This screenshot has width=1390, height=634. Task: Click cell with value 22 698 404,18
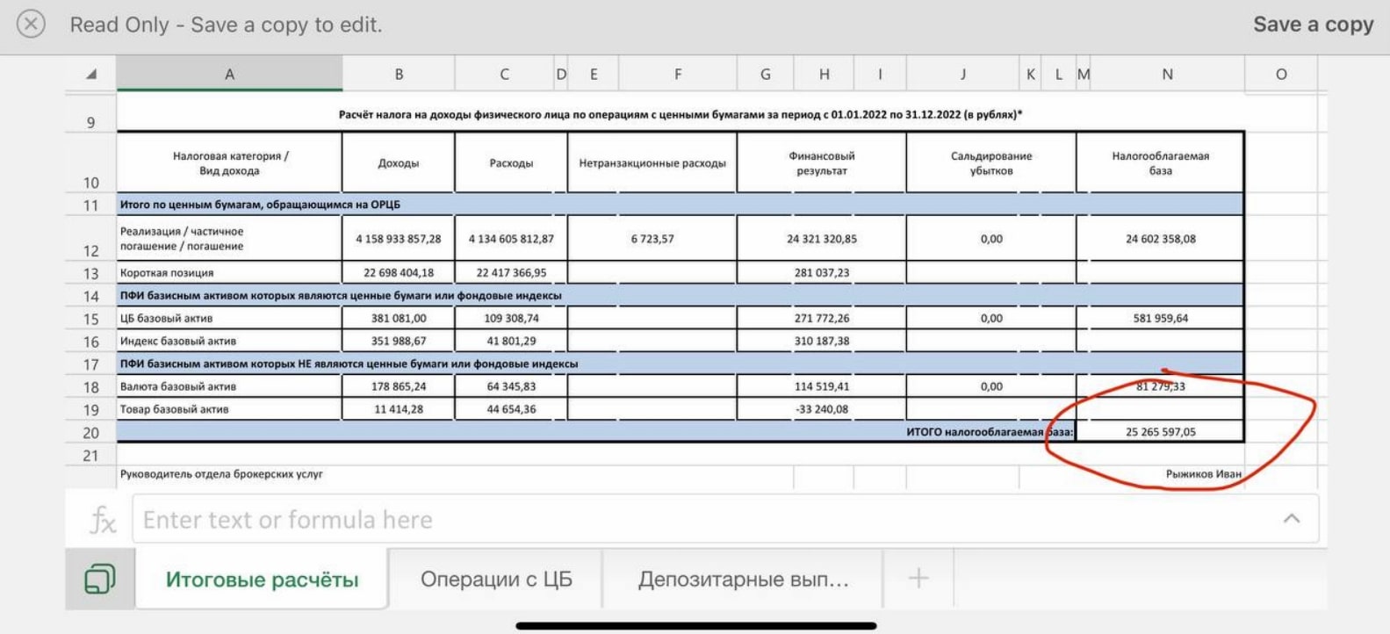pos(399,273)
